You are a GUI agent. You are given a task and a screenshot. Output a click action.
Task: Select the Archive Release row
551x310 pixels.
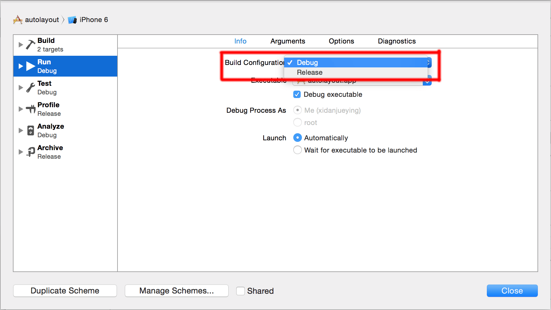click(x=65, y=152)
